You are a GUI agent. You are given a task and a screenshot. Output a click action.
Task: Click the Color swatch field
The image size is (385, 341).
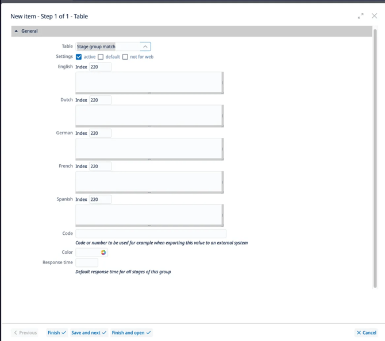[87, 253]
